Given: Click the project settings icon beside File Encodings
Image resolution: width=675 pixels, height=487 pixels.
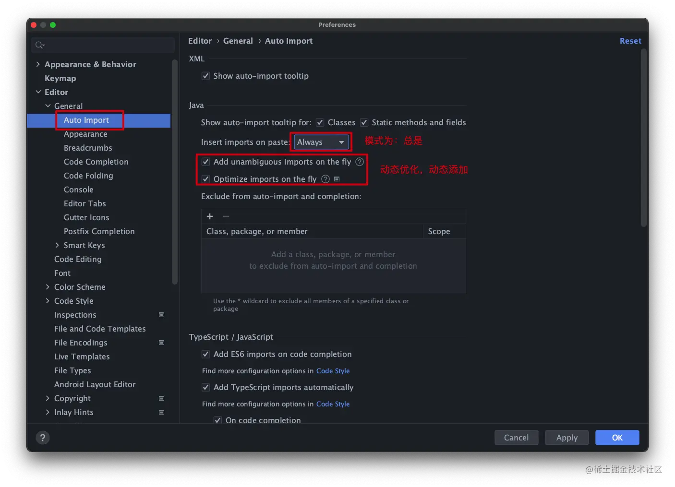Looking at the screenshot, I should coord(162,343).
